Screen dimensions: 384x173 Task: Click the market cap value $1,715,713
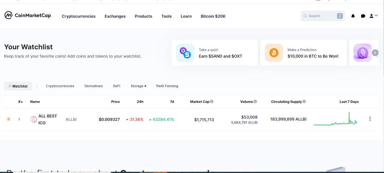204,120
